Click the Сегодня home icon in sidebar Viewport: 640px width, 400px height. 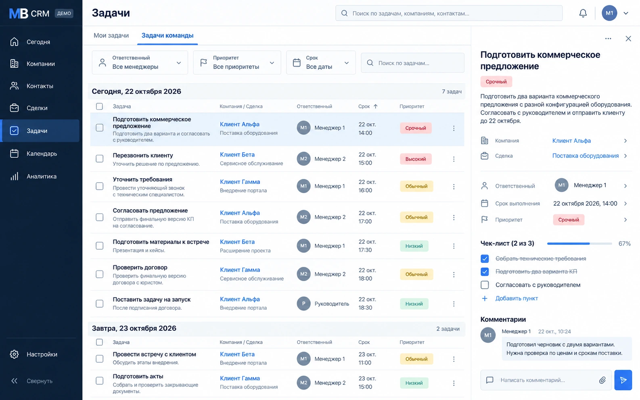pyautogui.click(x=14, y=42)
